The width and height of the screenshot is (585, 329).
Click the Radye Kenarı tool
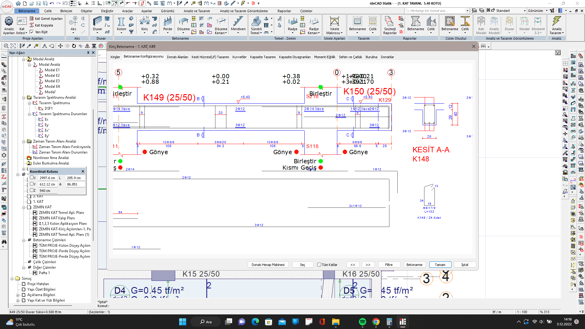[x=314, y=25]
